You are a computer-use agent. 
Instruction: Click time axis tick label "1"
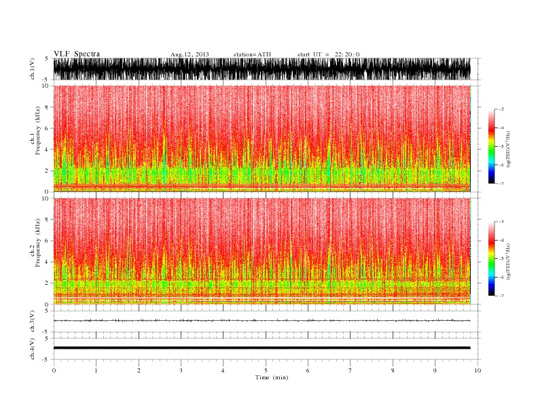pos(96,370)
